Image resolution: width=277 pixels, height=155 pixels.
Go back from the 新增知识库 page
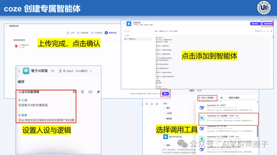tap(6, 26)
